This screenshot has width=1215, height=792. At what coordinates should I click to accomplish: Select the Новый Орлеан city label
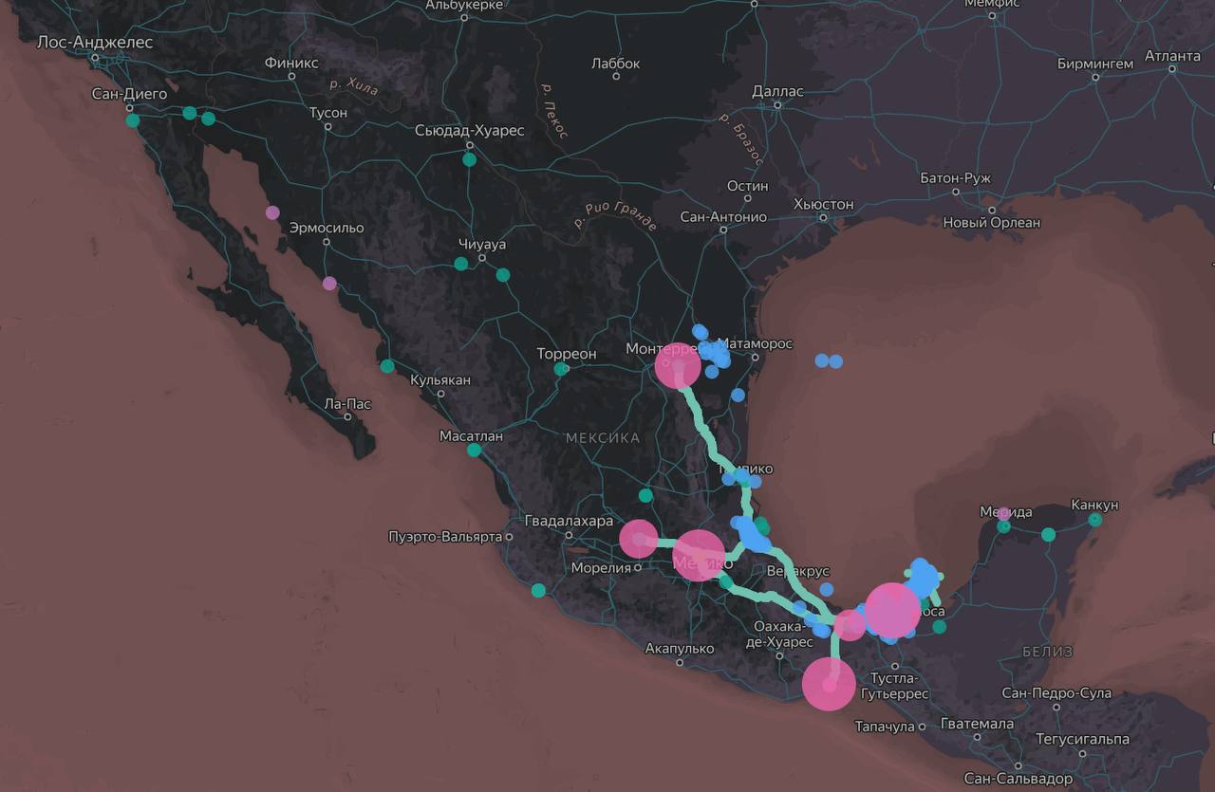[x=991, y=223]
